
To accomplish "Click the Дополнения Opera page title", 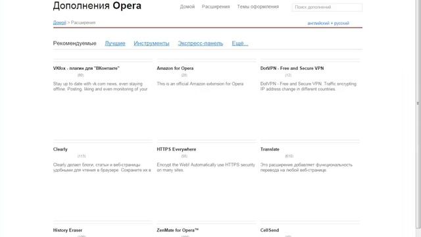I will [x=97, y=6].
